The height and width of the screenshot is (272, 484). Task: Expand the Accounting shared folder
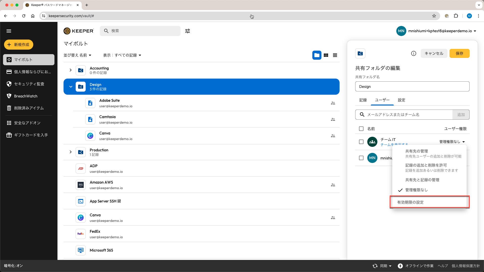pyautogui.click(x=71, y=70)
